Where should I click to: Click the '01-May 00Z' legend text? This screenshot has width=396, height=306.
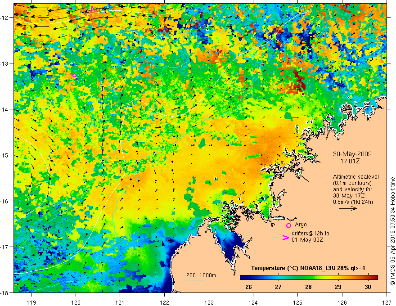pos(307,239)
